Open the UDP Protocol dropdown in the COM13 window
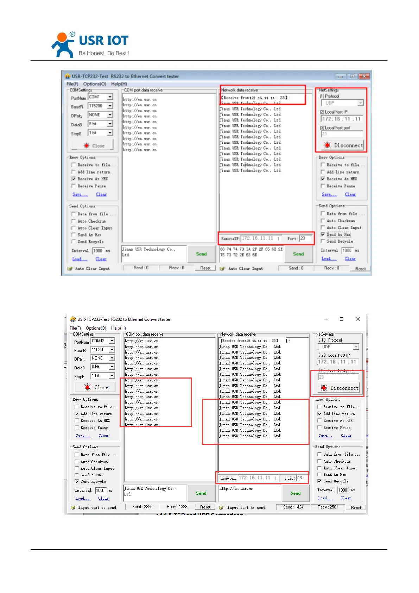419x593 pixels. [356, 347]
